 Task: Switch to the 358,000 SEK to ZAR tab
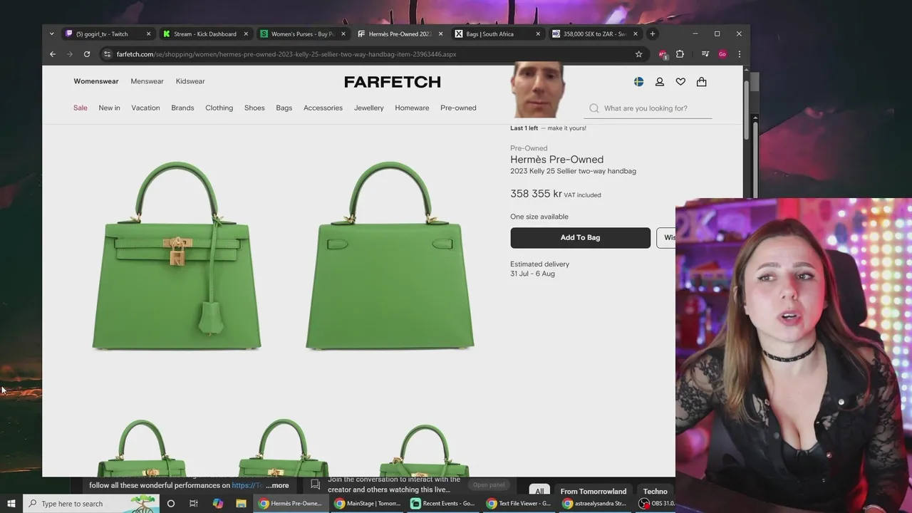(594, 33)
